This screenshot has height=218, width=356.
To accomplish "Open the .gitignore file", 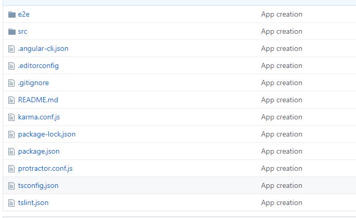I will click(33, 83).
